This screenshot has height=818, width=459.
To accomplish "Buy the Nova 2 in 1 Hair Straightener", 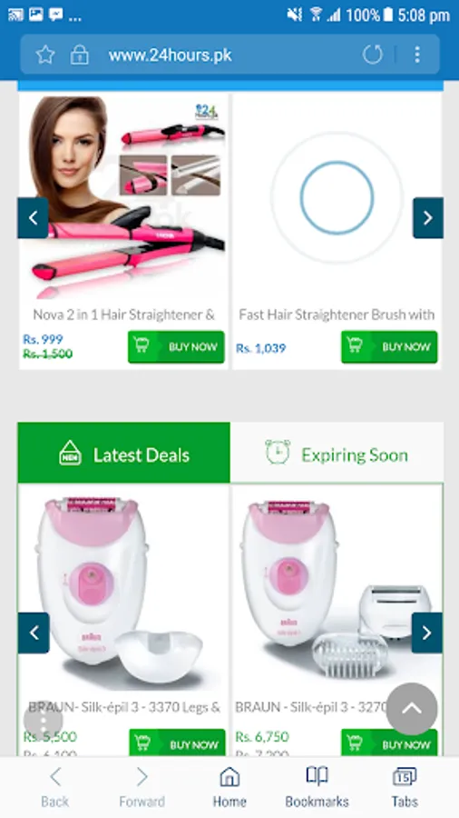I will pyautogui.click(x=176, y=346).
